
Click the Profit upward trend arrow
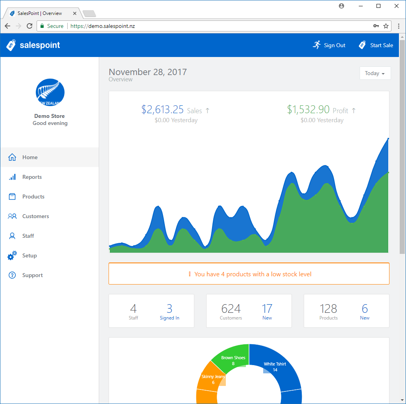354,111
